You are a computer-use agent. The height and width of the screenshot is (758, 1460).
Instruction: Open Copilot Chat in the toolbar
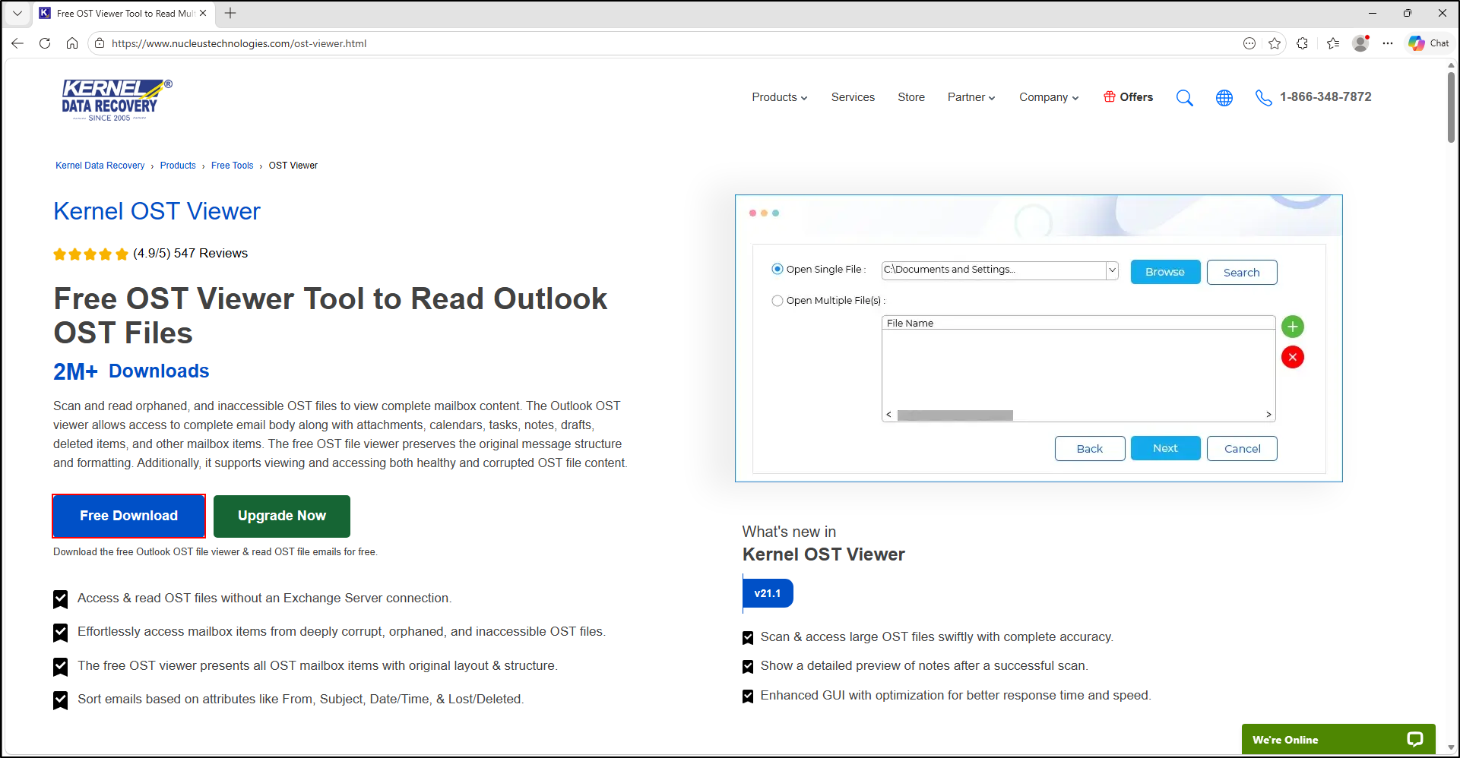[x=1428, y=43]
